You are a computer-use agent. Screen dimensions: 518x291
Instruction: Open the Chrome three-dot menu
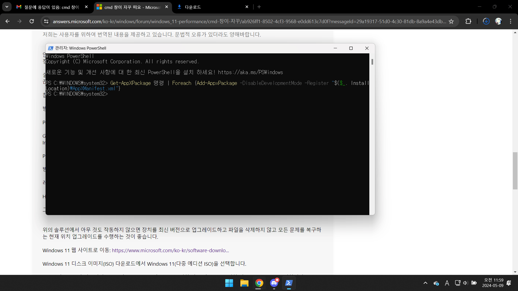point(511,21)
